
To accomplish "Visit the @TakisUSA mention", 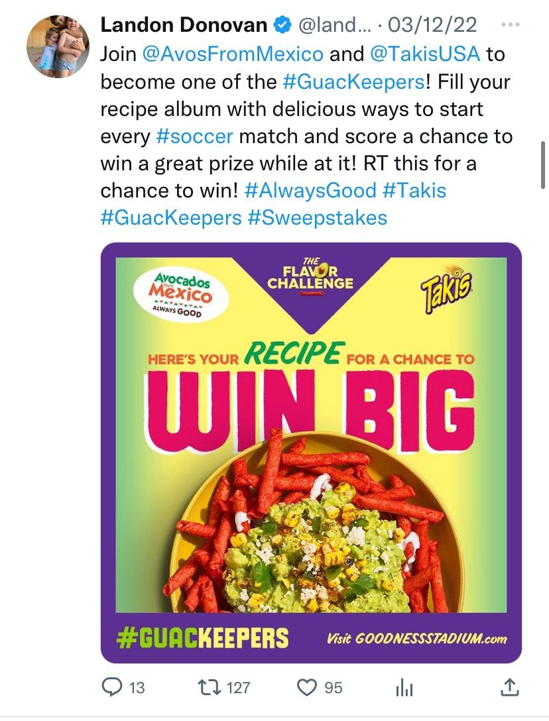I will pos(425,54).
